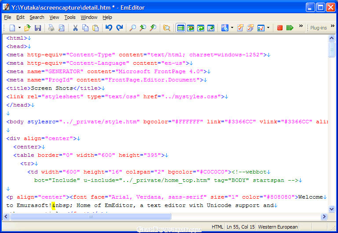Toggle Wrap by Window mode
Image resolution: width=338 pixels, height=233 pixels.
click(x=201, y=28)
